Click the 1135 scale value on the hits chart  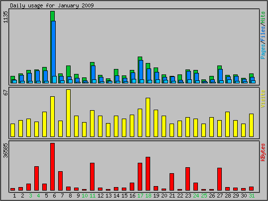pos(6,17)
